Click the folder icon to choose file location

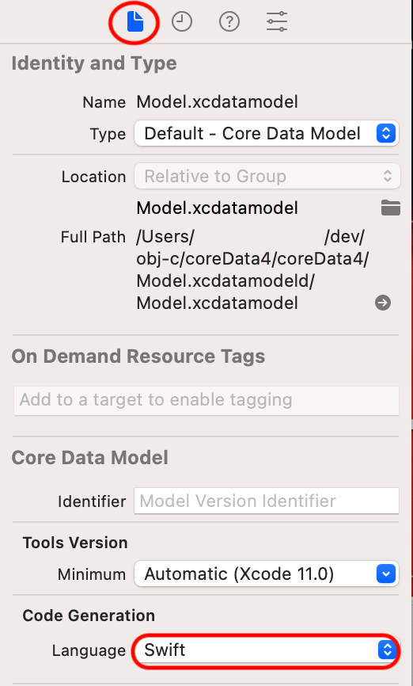click(x=390, y=208)
